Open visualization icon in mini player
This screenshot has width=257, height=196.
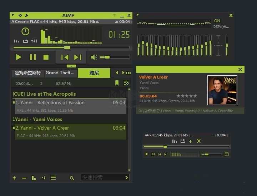175,141
